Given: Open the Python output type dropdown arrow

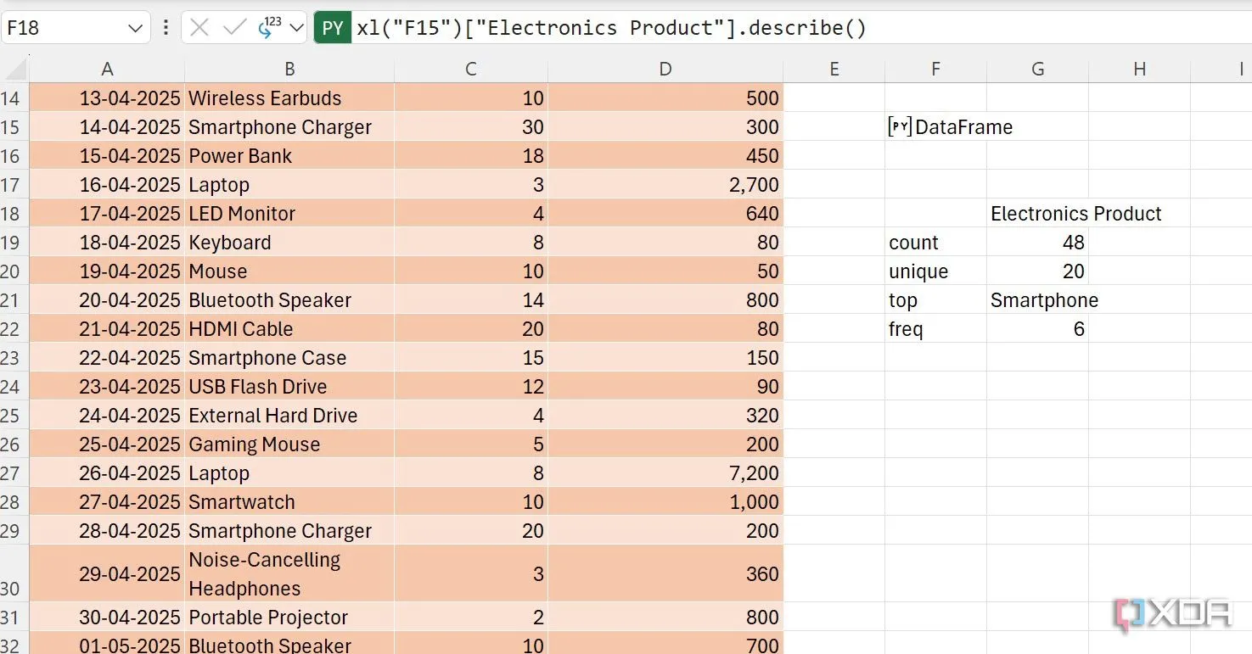Looking at the screenshot, I should [x=296, y=28].
